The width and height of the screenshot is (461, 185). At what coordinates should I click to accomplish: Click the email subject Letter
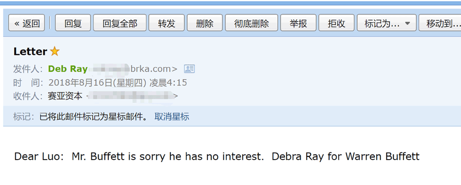point(30,52)
